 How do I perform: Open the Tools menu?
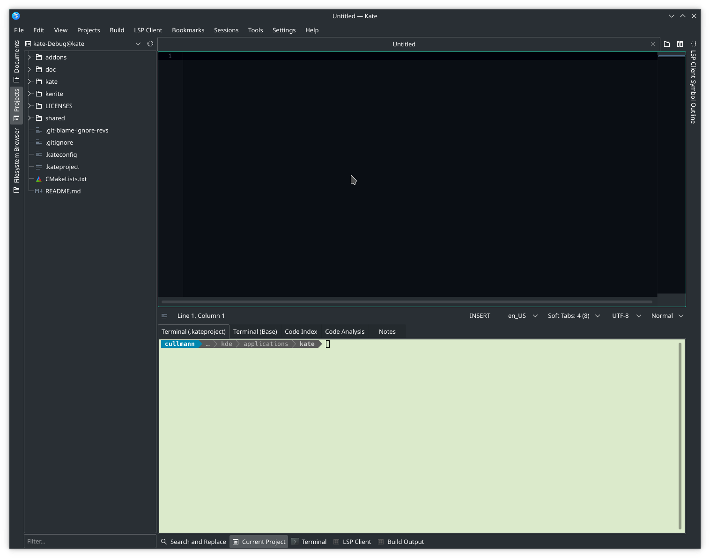(x=255, y=30)
